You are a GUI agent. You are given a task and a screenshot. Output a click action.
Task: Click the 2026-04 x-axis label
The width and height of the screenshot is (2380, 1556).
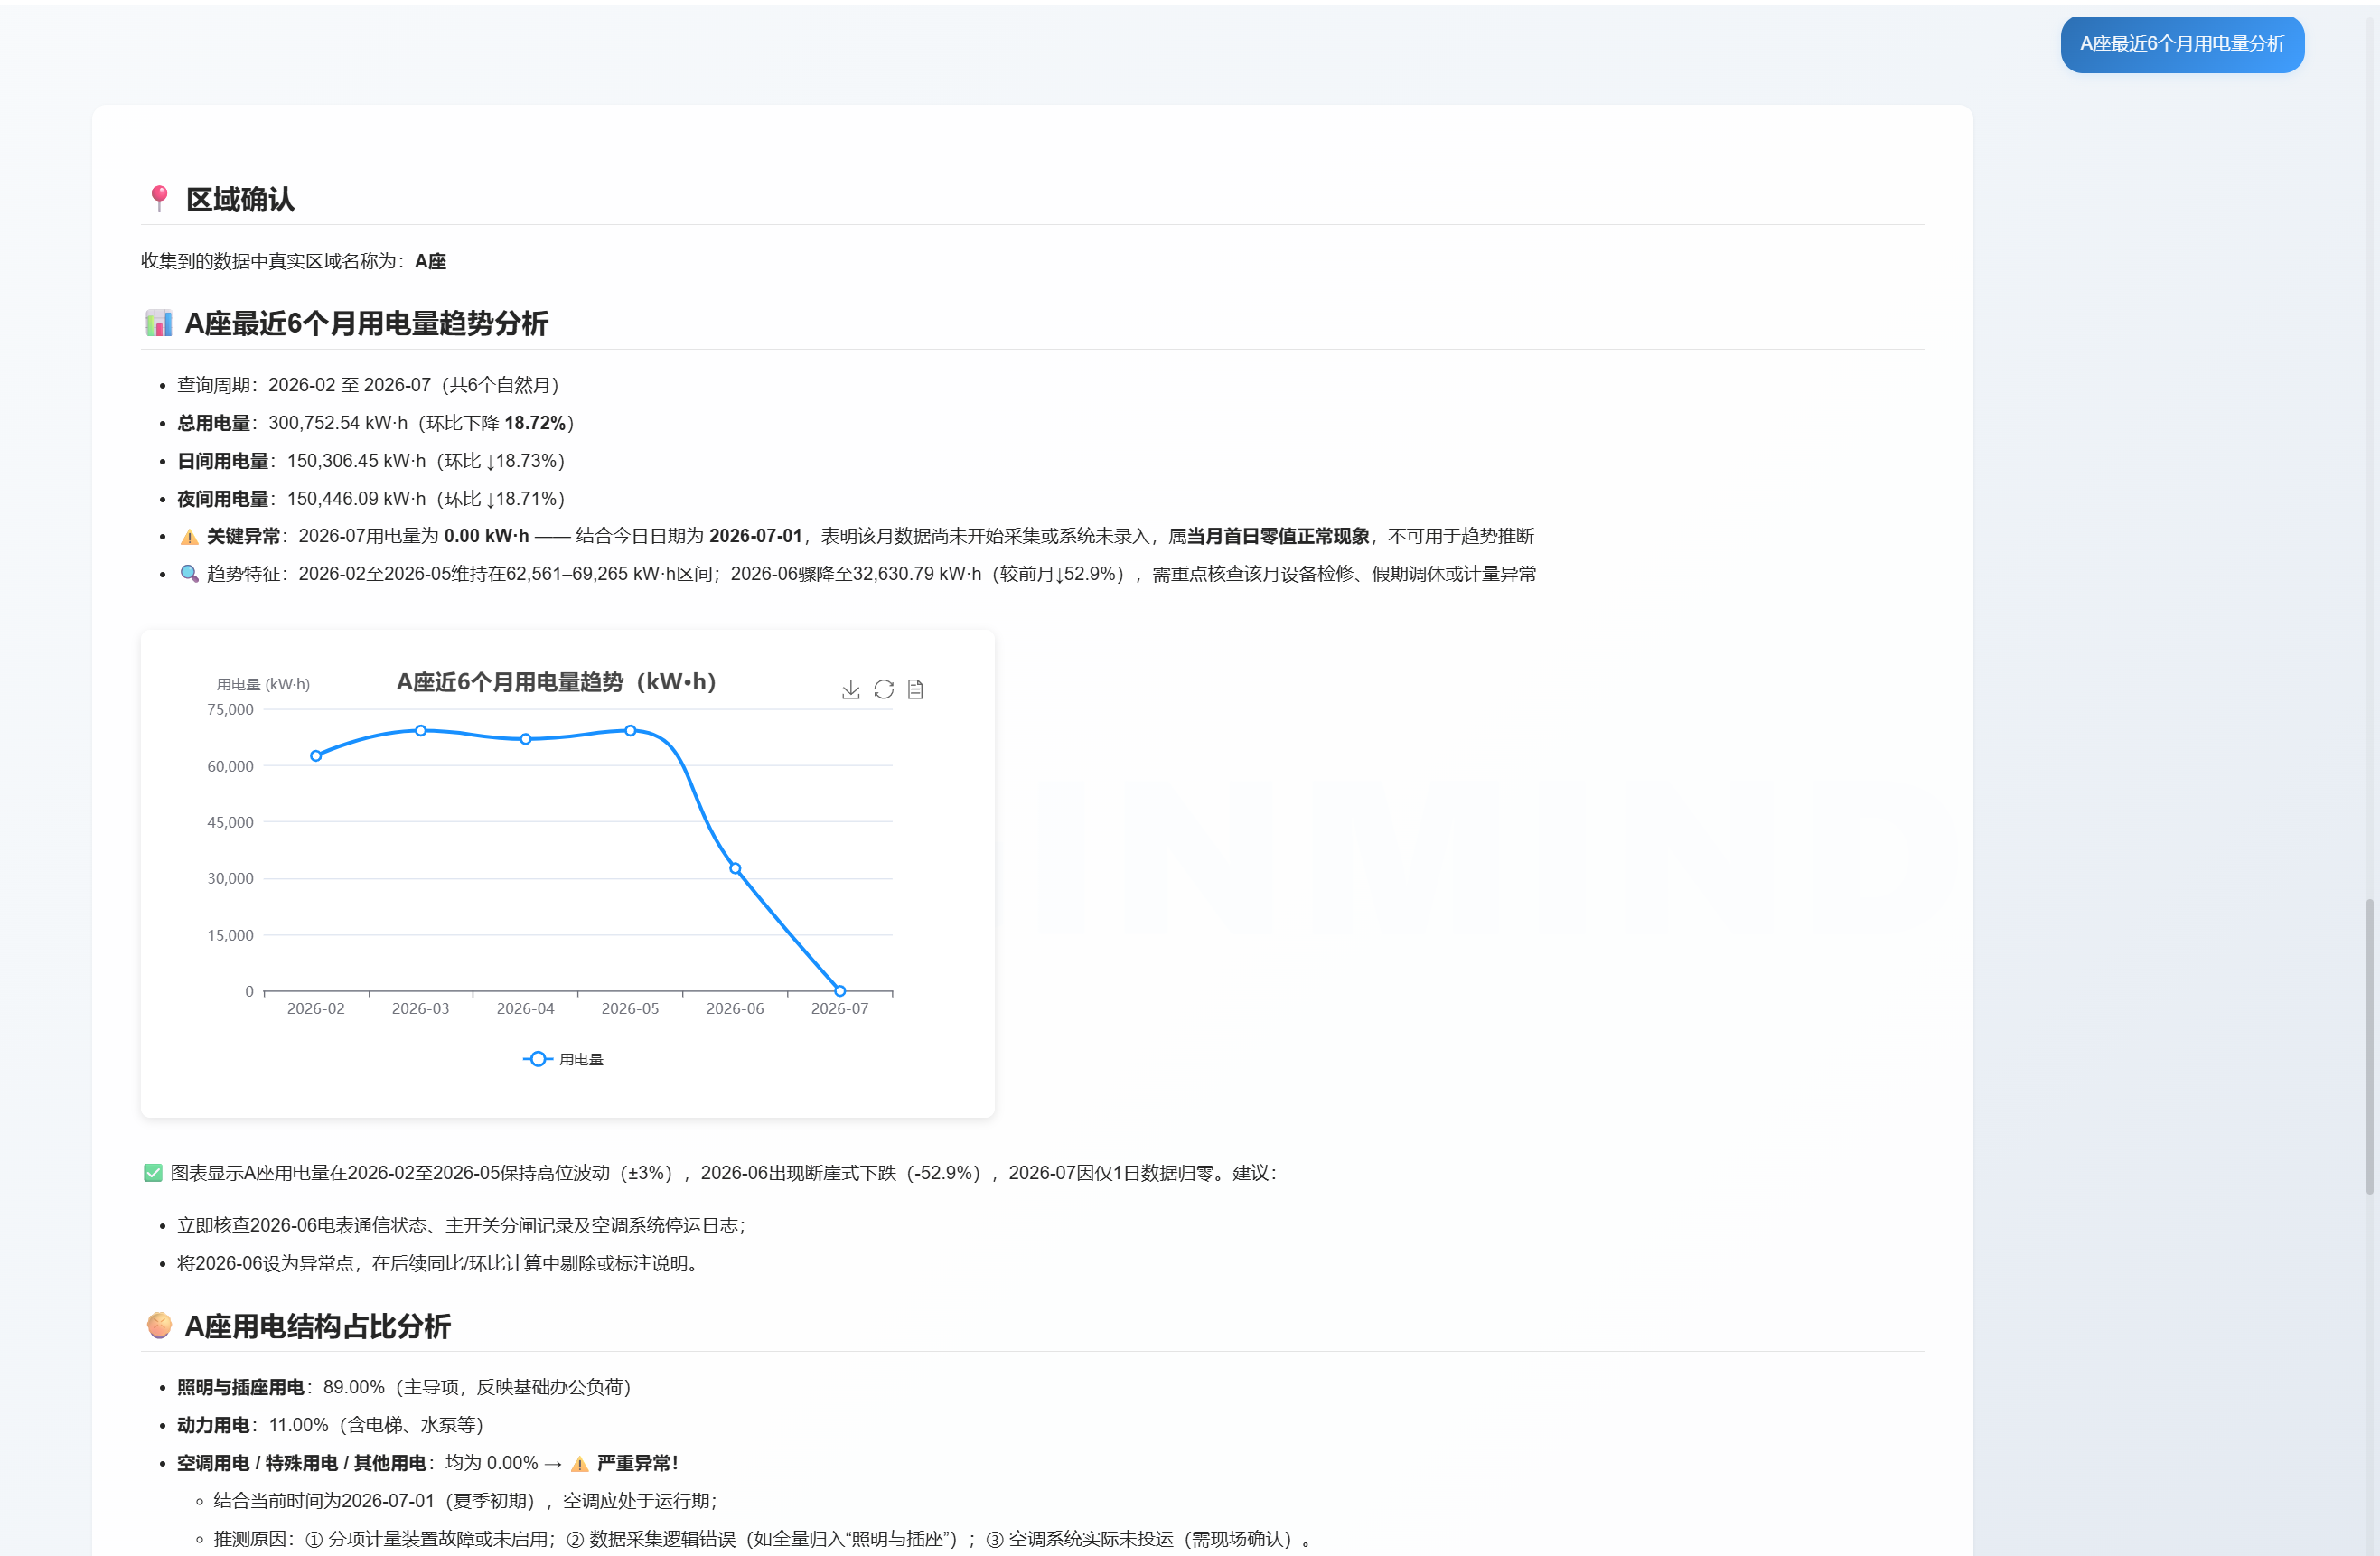pos(526,1009)
